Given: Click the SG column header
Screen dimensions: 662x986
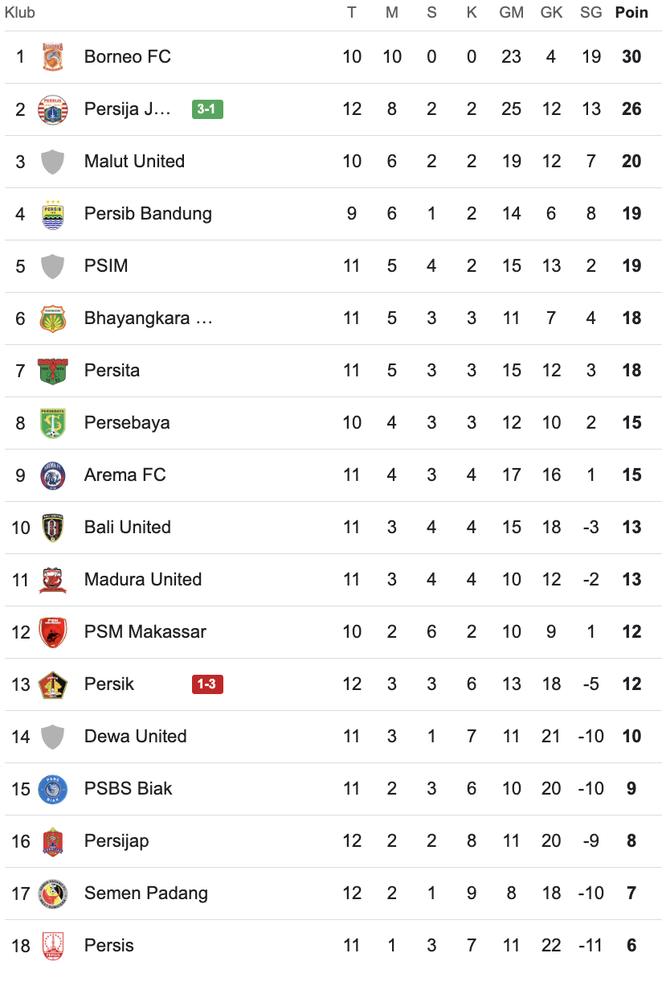Looking at the screenshot, I should tap(590, 13).
